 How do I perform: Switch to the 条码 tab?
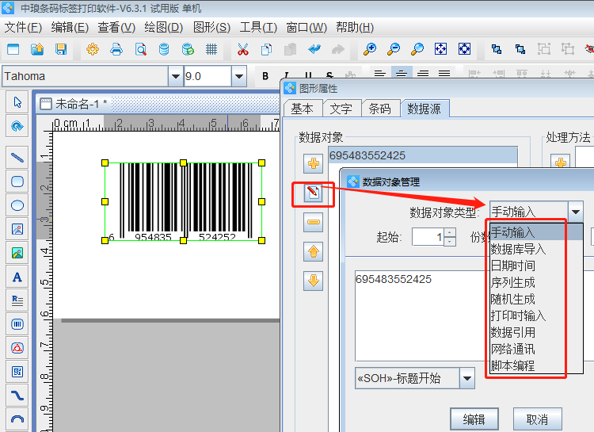click(x=379, y=109)
